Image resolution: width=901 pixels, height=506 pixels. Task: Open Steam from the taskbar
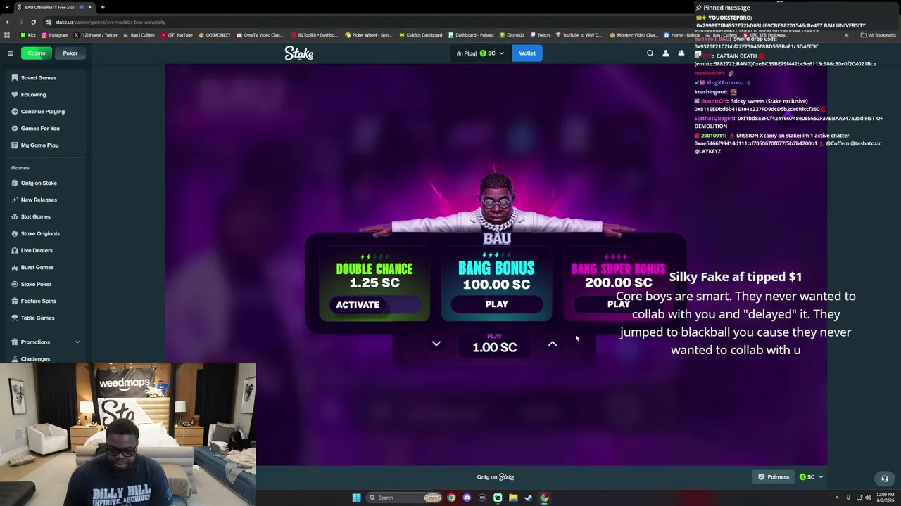pyautogui.click(x=529, y=498)
